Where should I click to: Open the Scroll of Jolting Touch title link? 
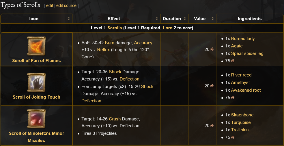pyautogui.click(x=36, y=97)
